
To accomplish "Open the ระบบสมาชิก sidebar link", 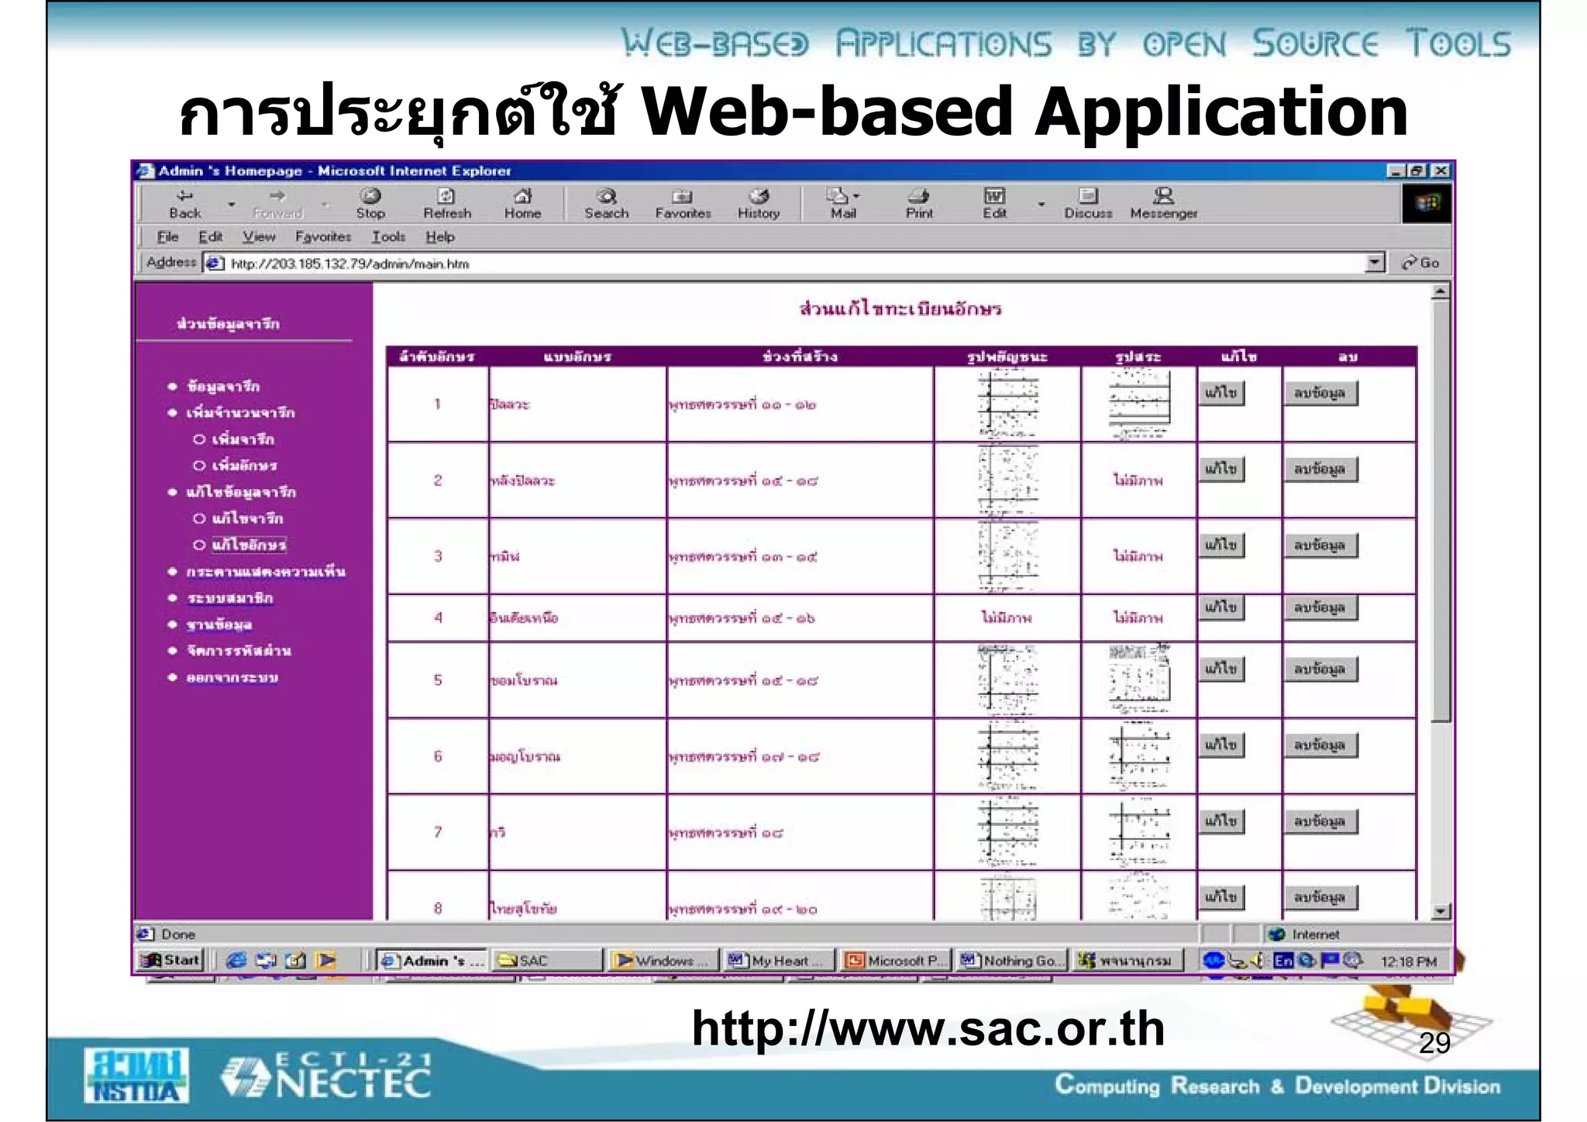I will 230,598.
